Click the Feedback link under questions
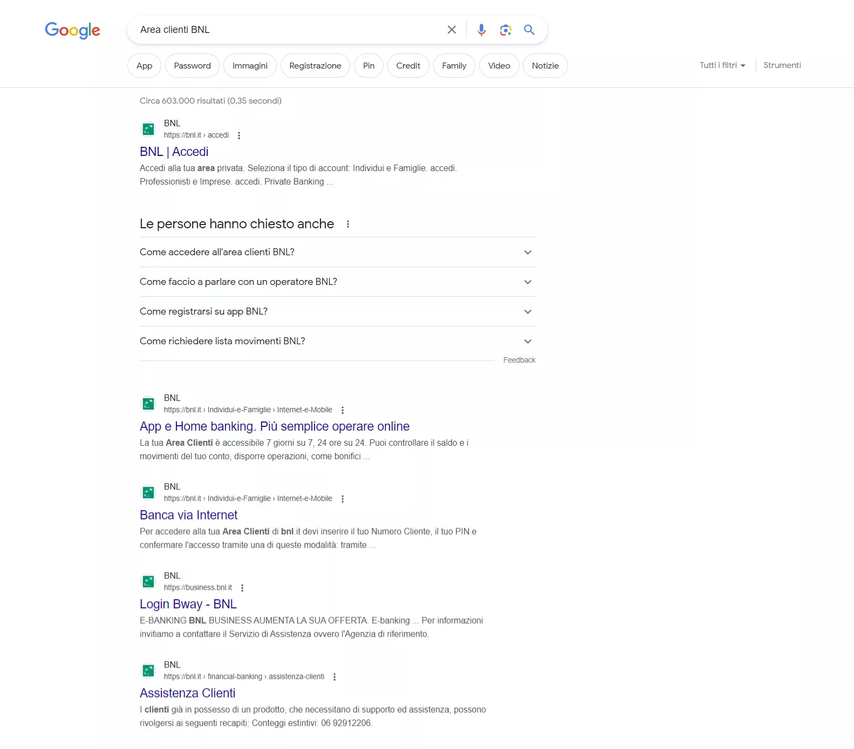The image size is (854, 749). click(x=519, y=360)
